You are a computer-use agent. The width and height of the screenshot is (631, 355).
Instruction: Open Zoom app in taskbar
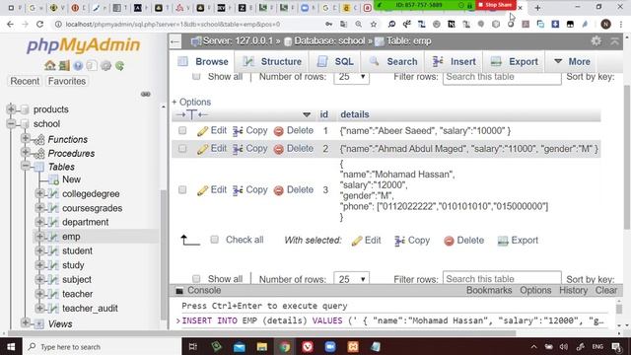click(330, 346)
